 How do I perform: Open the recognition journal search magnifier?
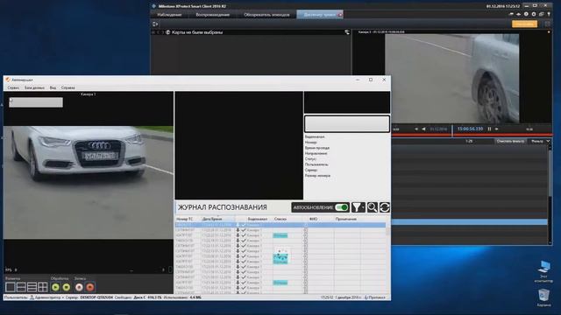point(372,207)
